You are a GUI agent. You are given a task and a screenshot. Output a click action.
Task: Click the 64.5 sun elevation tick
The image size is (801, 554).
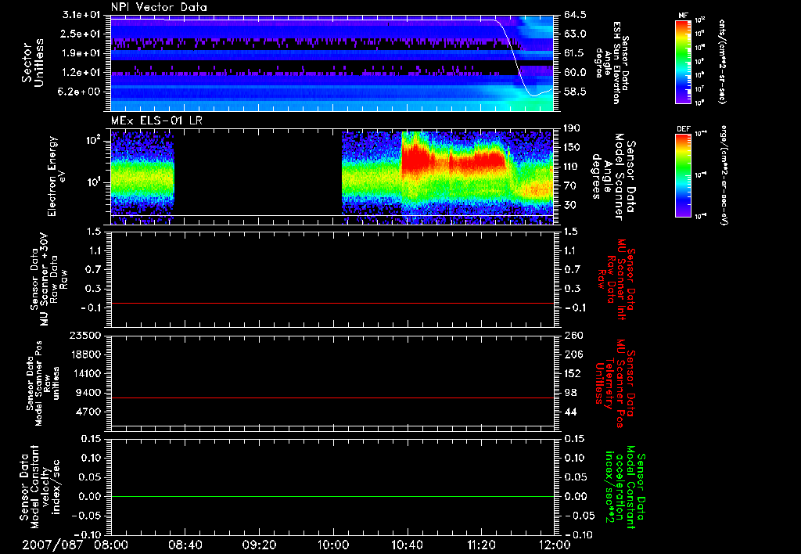click(x=575, y=15)
